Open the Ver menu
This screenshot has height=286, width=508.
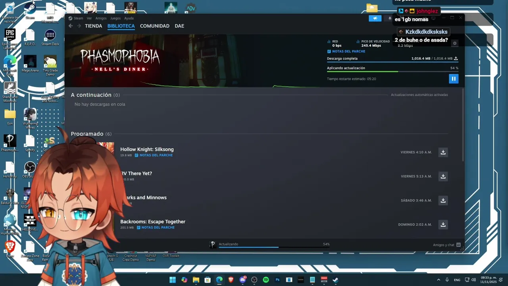click(89, 18)
